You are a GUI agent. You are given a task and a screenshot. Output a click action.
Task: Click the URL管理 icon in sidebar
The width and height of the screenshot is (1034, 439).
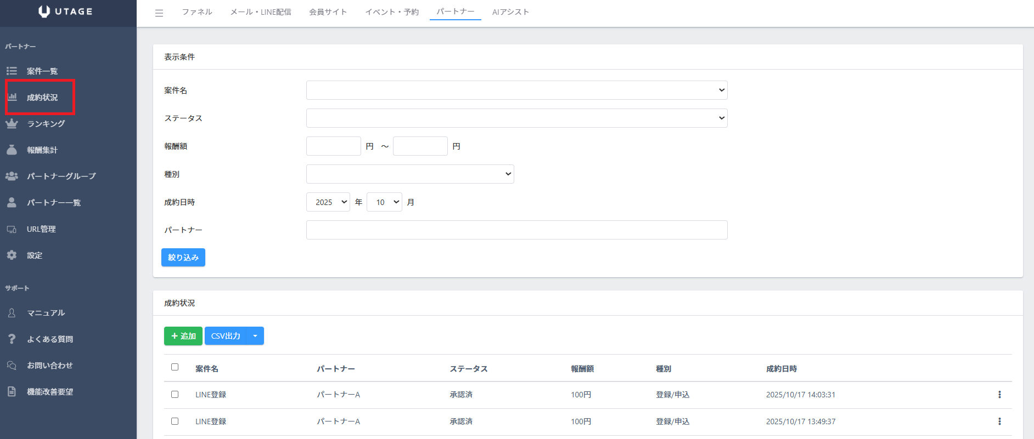(x=12, y=229)
